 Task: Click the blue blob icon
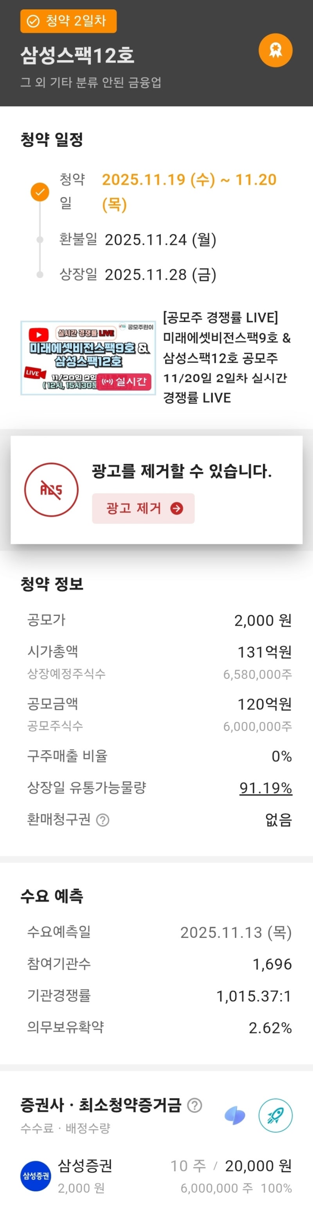point(235,1115)
